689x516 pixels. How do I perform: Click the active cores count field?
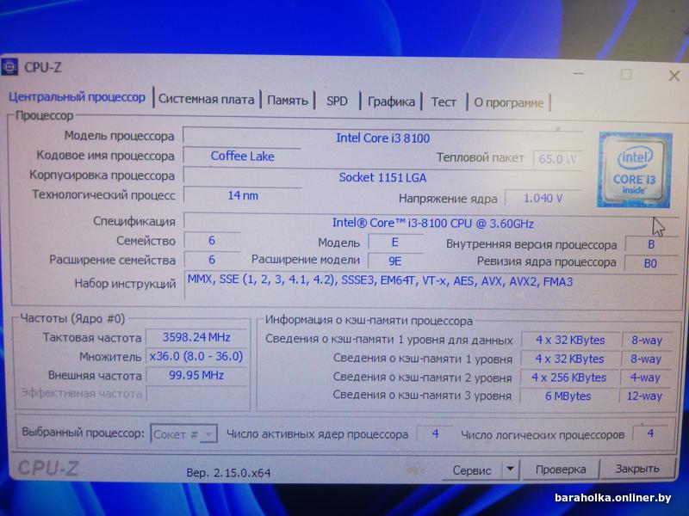(435, 434)
